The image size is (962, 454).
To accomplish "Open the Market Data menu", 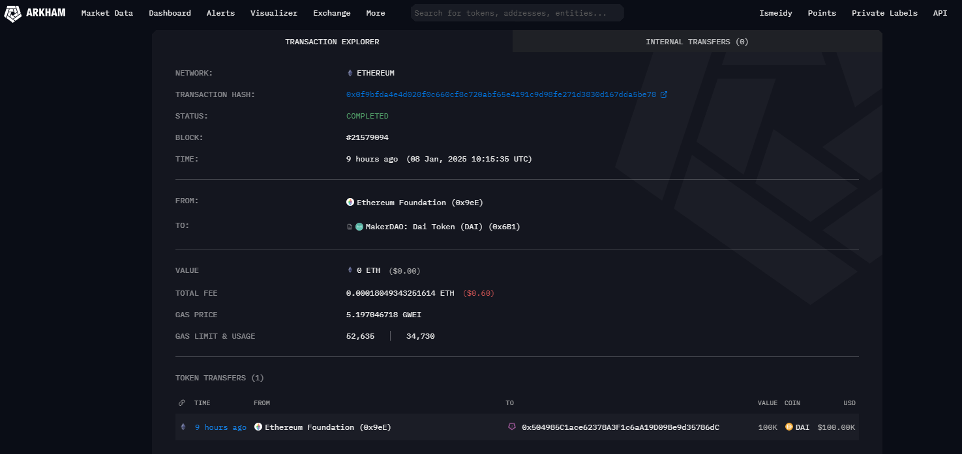I will pyautogui.click(x=107, y=13).
